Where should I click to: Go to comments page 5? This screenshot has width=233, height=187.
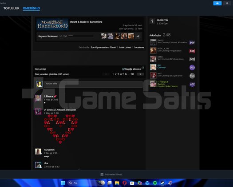pyautogui.click(x=123, y=74)
